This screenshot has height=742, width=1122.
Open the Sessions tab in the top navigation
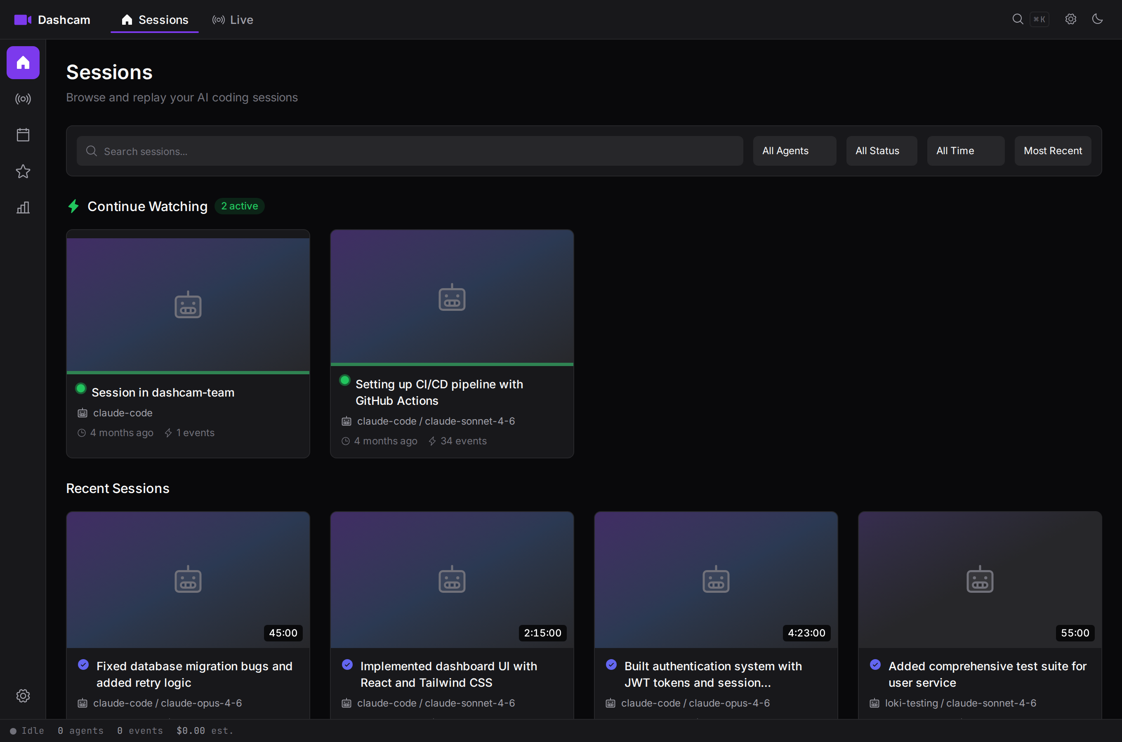coord(154,20)
